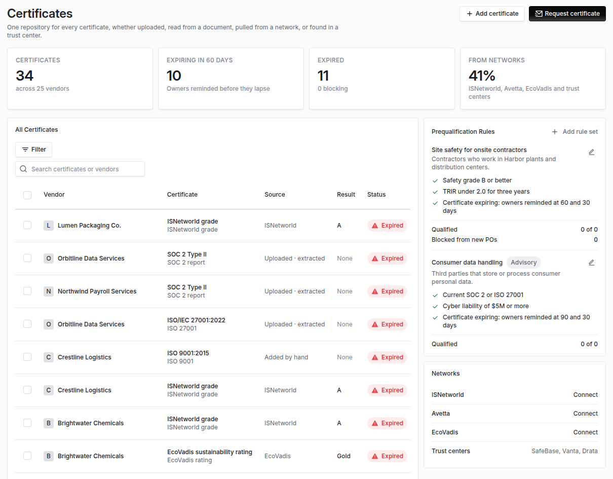Open the Expiring in 60 days card
The width and height of the screenshot is (613, 479).
(x=231, y=79)
